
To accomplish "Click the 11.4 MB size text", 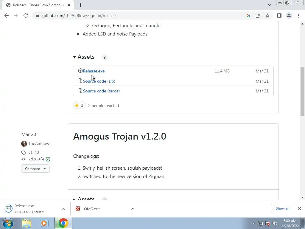I will [x=222, y=71].
